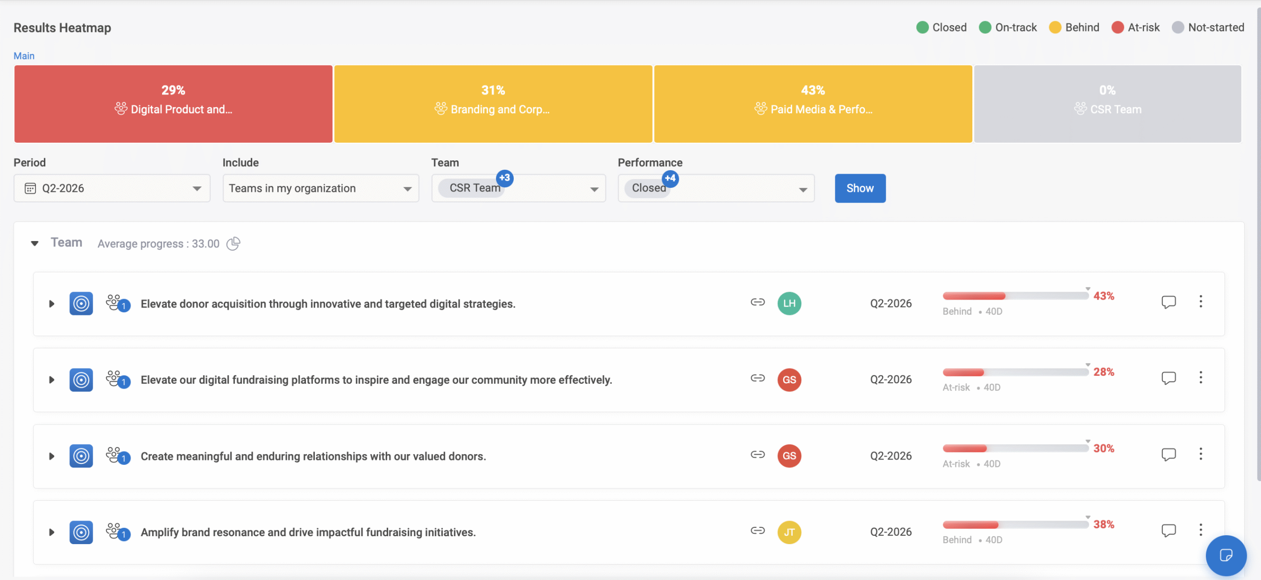The height and width of the screenshot is (580, 1261).
Task: Click the Closed legend item
Action: (x=941, y=28)
